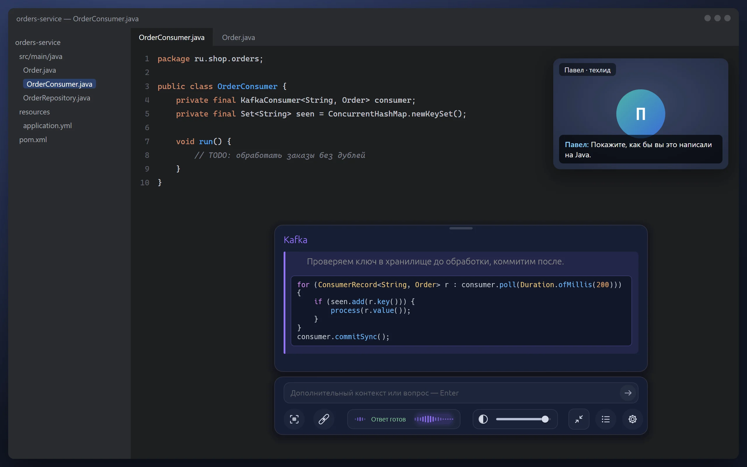Open the overlay settings gear

click(x=633, y=419)
